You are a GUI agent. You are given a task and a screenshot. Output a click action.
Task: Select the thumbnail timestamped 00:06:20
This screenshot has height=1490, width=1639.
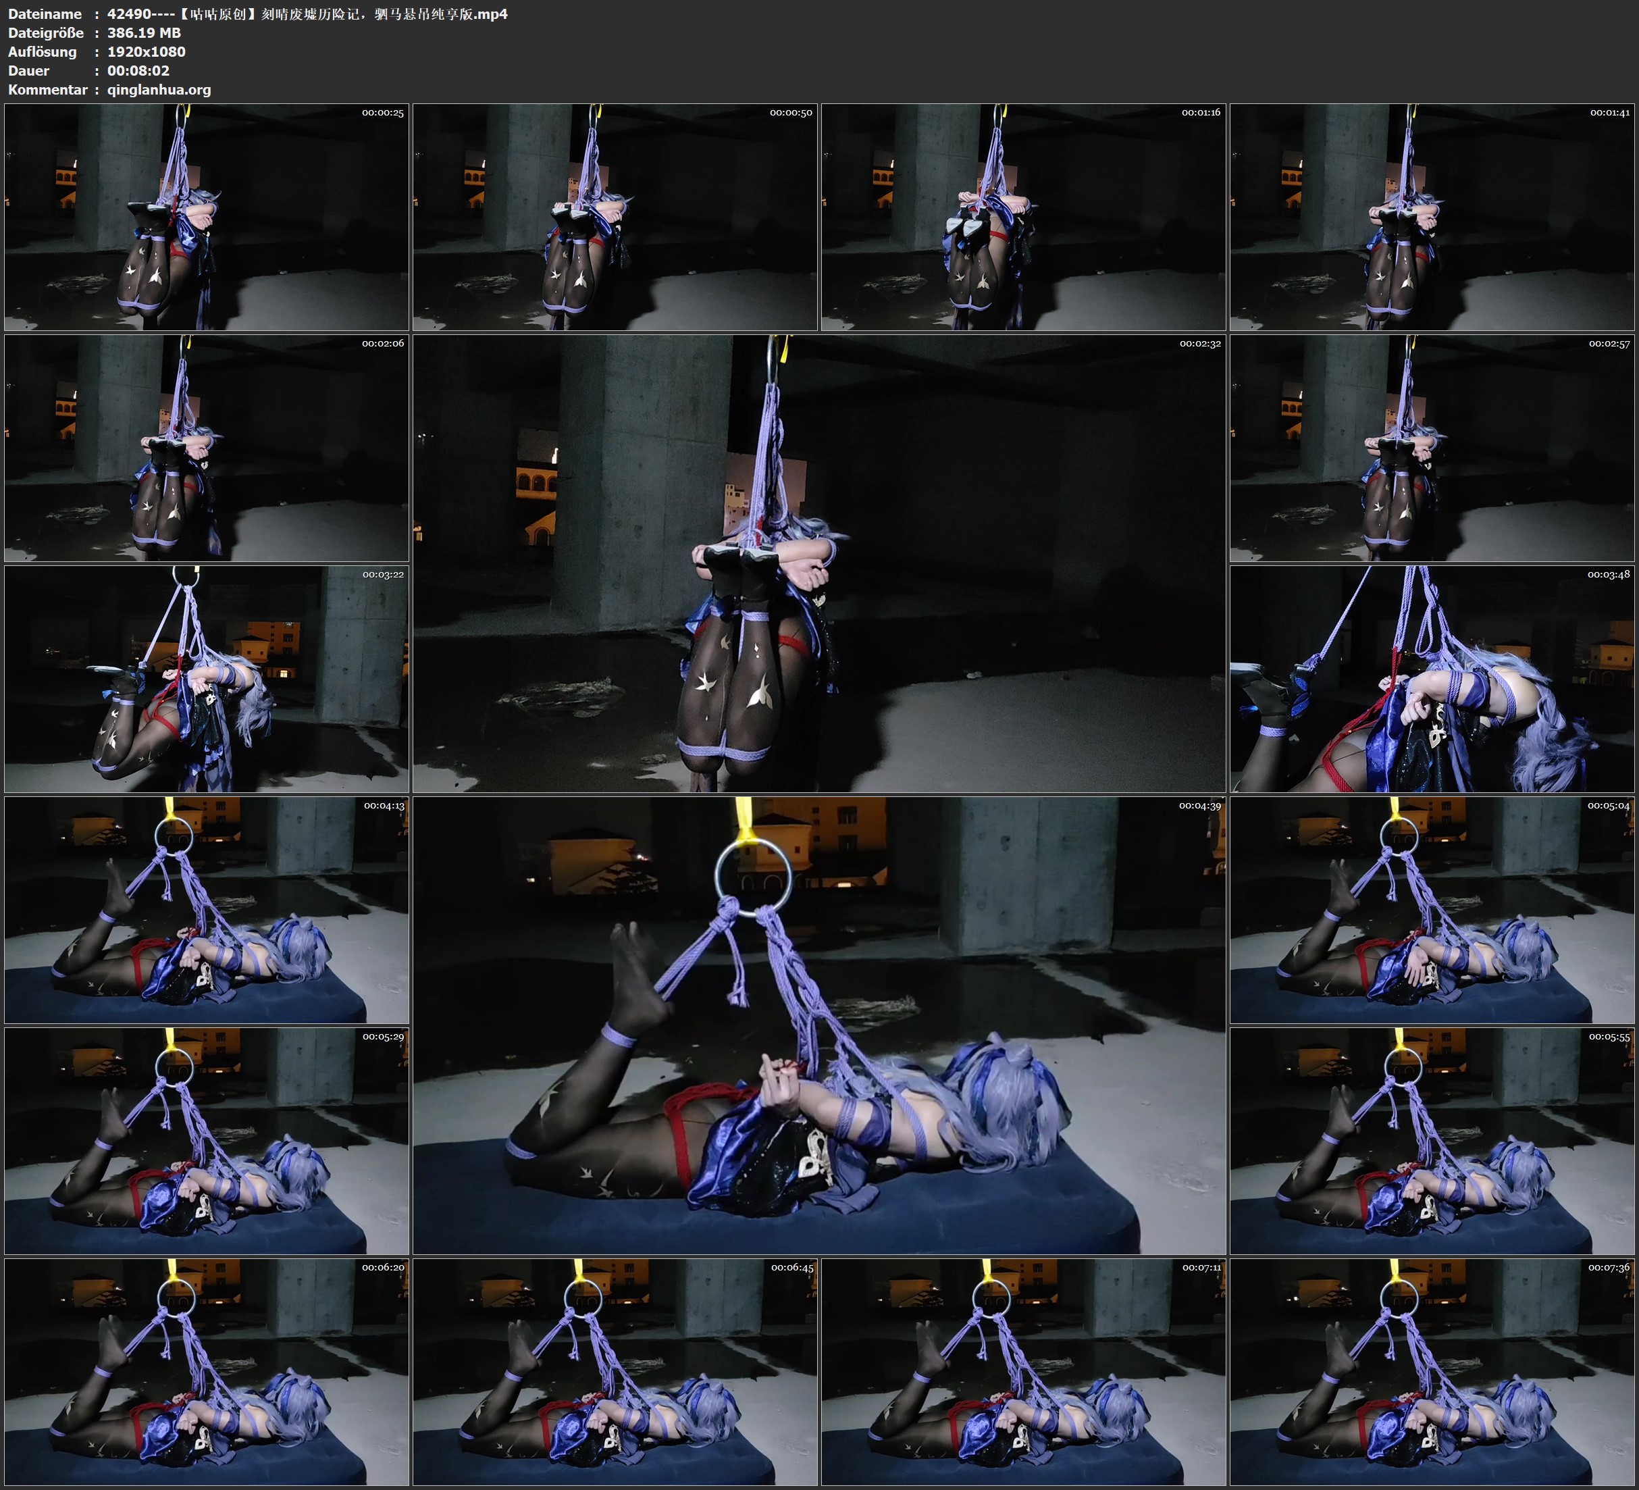point(207,1372)
